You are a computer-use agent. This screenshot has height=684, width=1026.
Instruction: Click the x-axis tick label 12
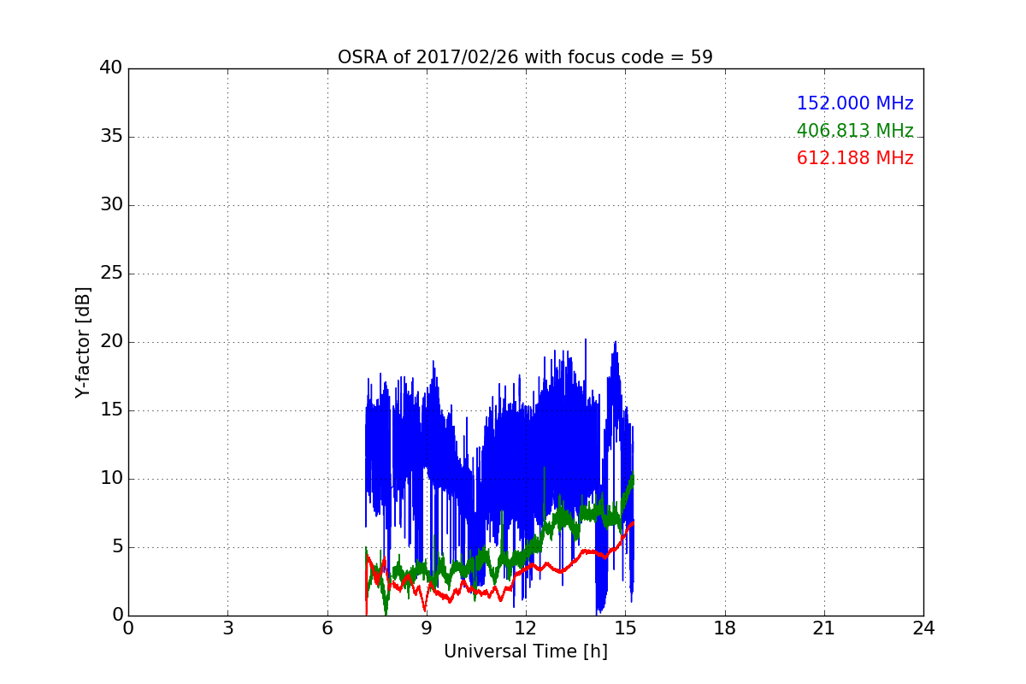(x=526, y=628)
